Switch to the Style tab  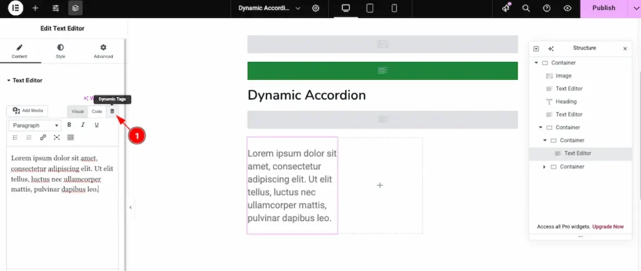pos(60,51)
